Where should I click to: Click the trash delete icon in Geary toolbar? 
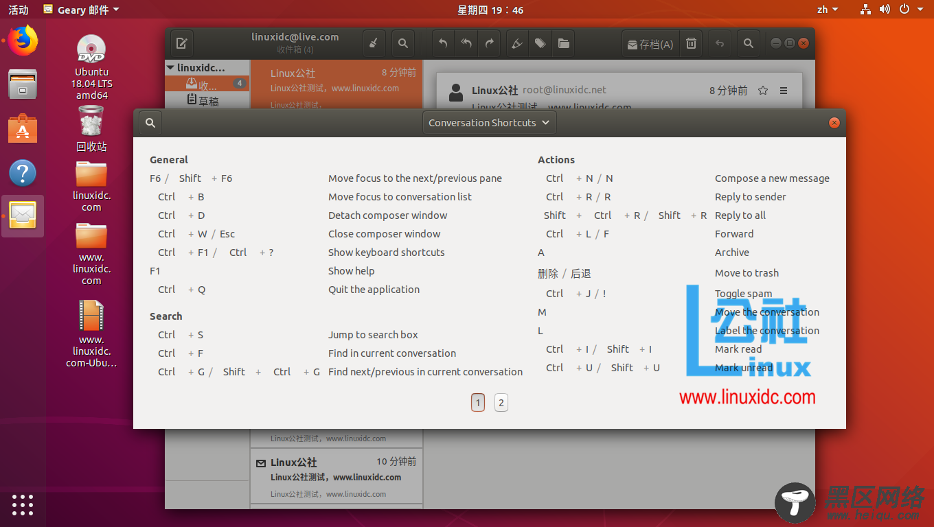pyautogui.click(x=692, y=43)
